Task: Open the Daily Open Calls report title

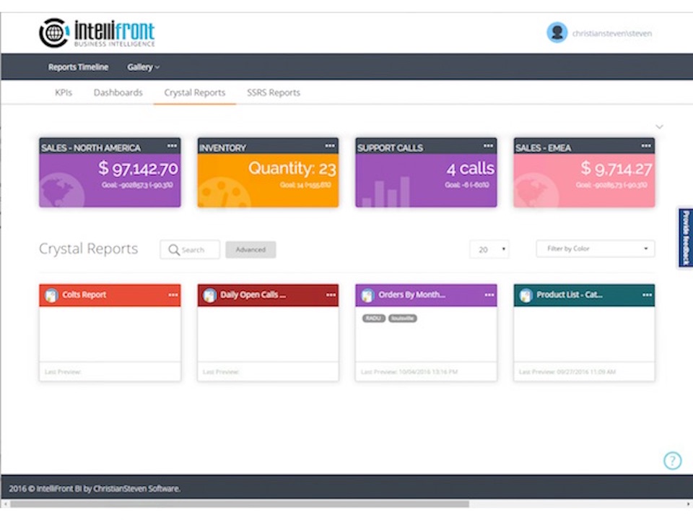Action: 253,295
